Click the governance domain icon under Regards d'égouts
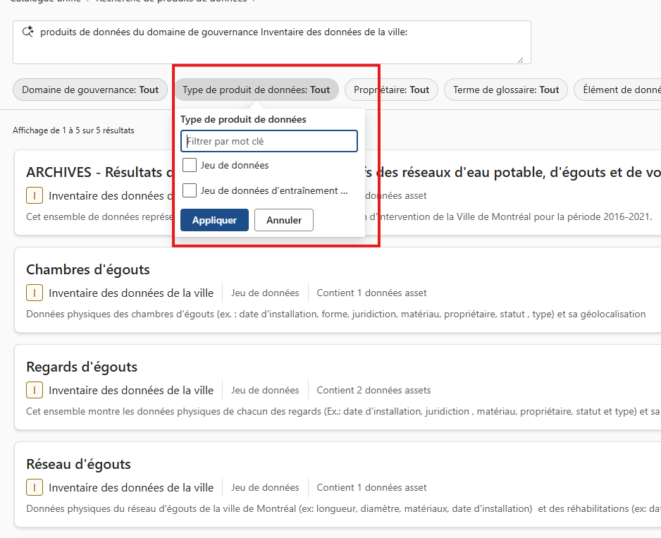 35,391
